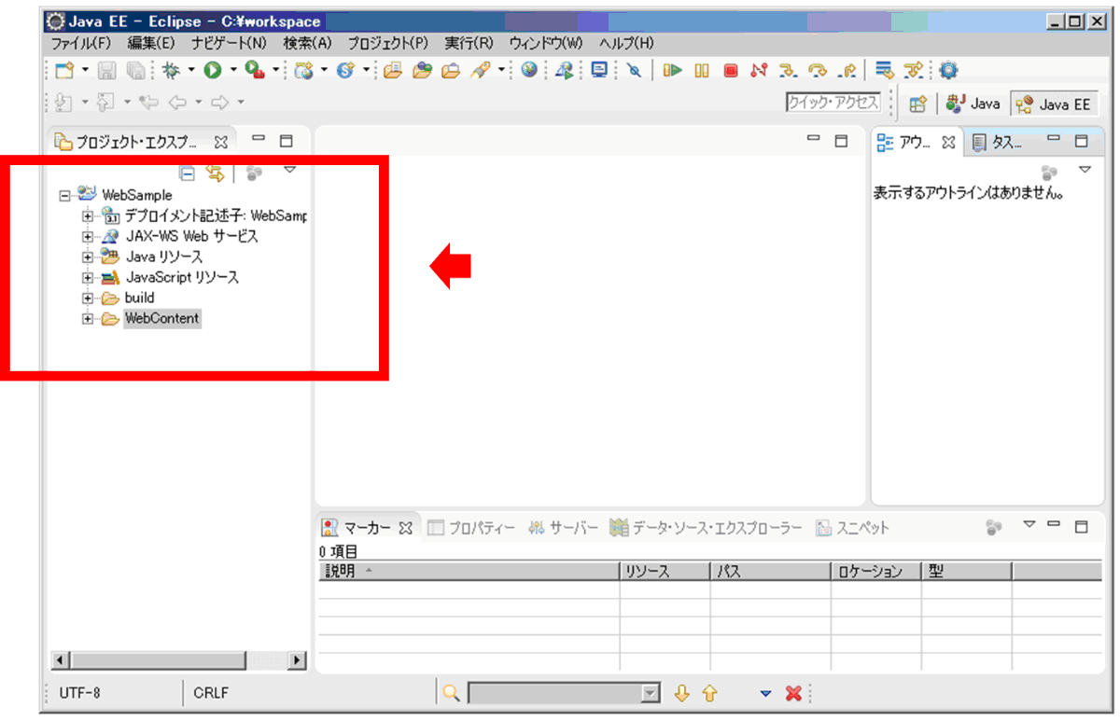The height and width of the screenshot is (721, 1120).
Task: Switch to the Java perspective
Action: 973,104
